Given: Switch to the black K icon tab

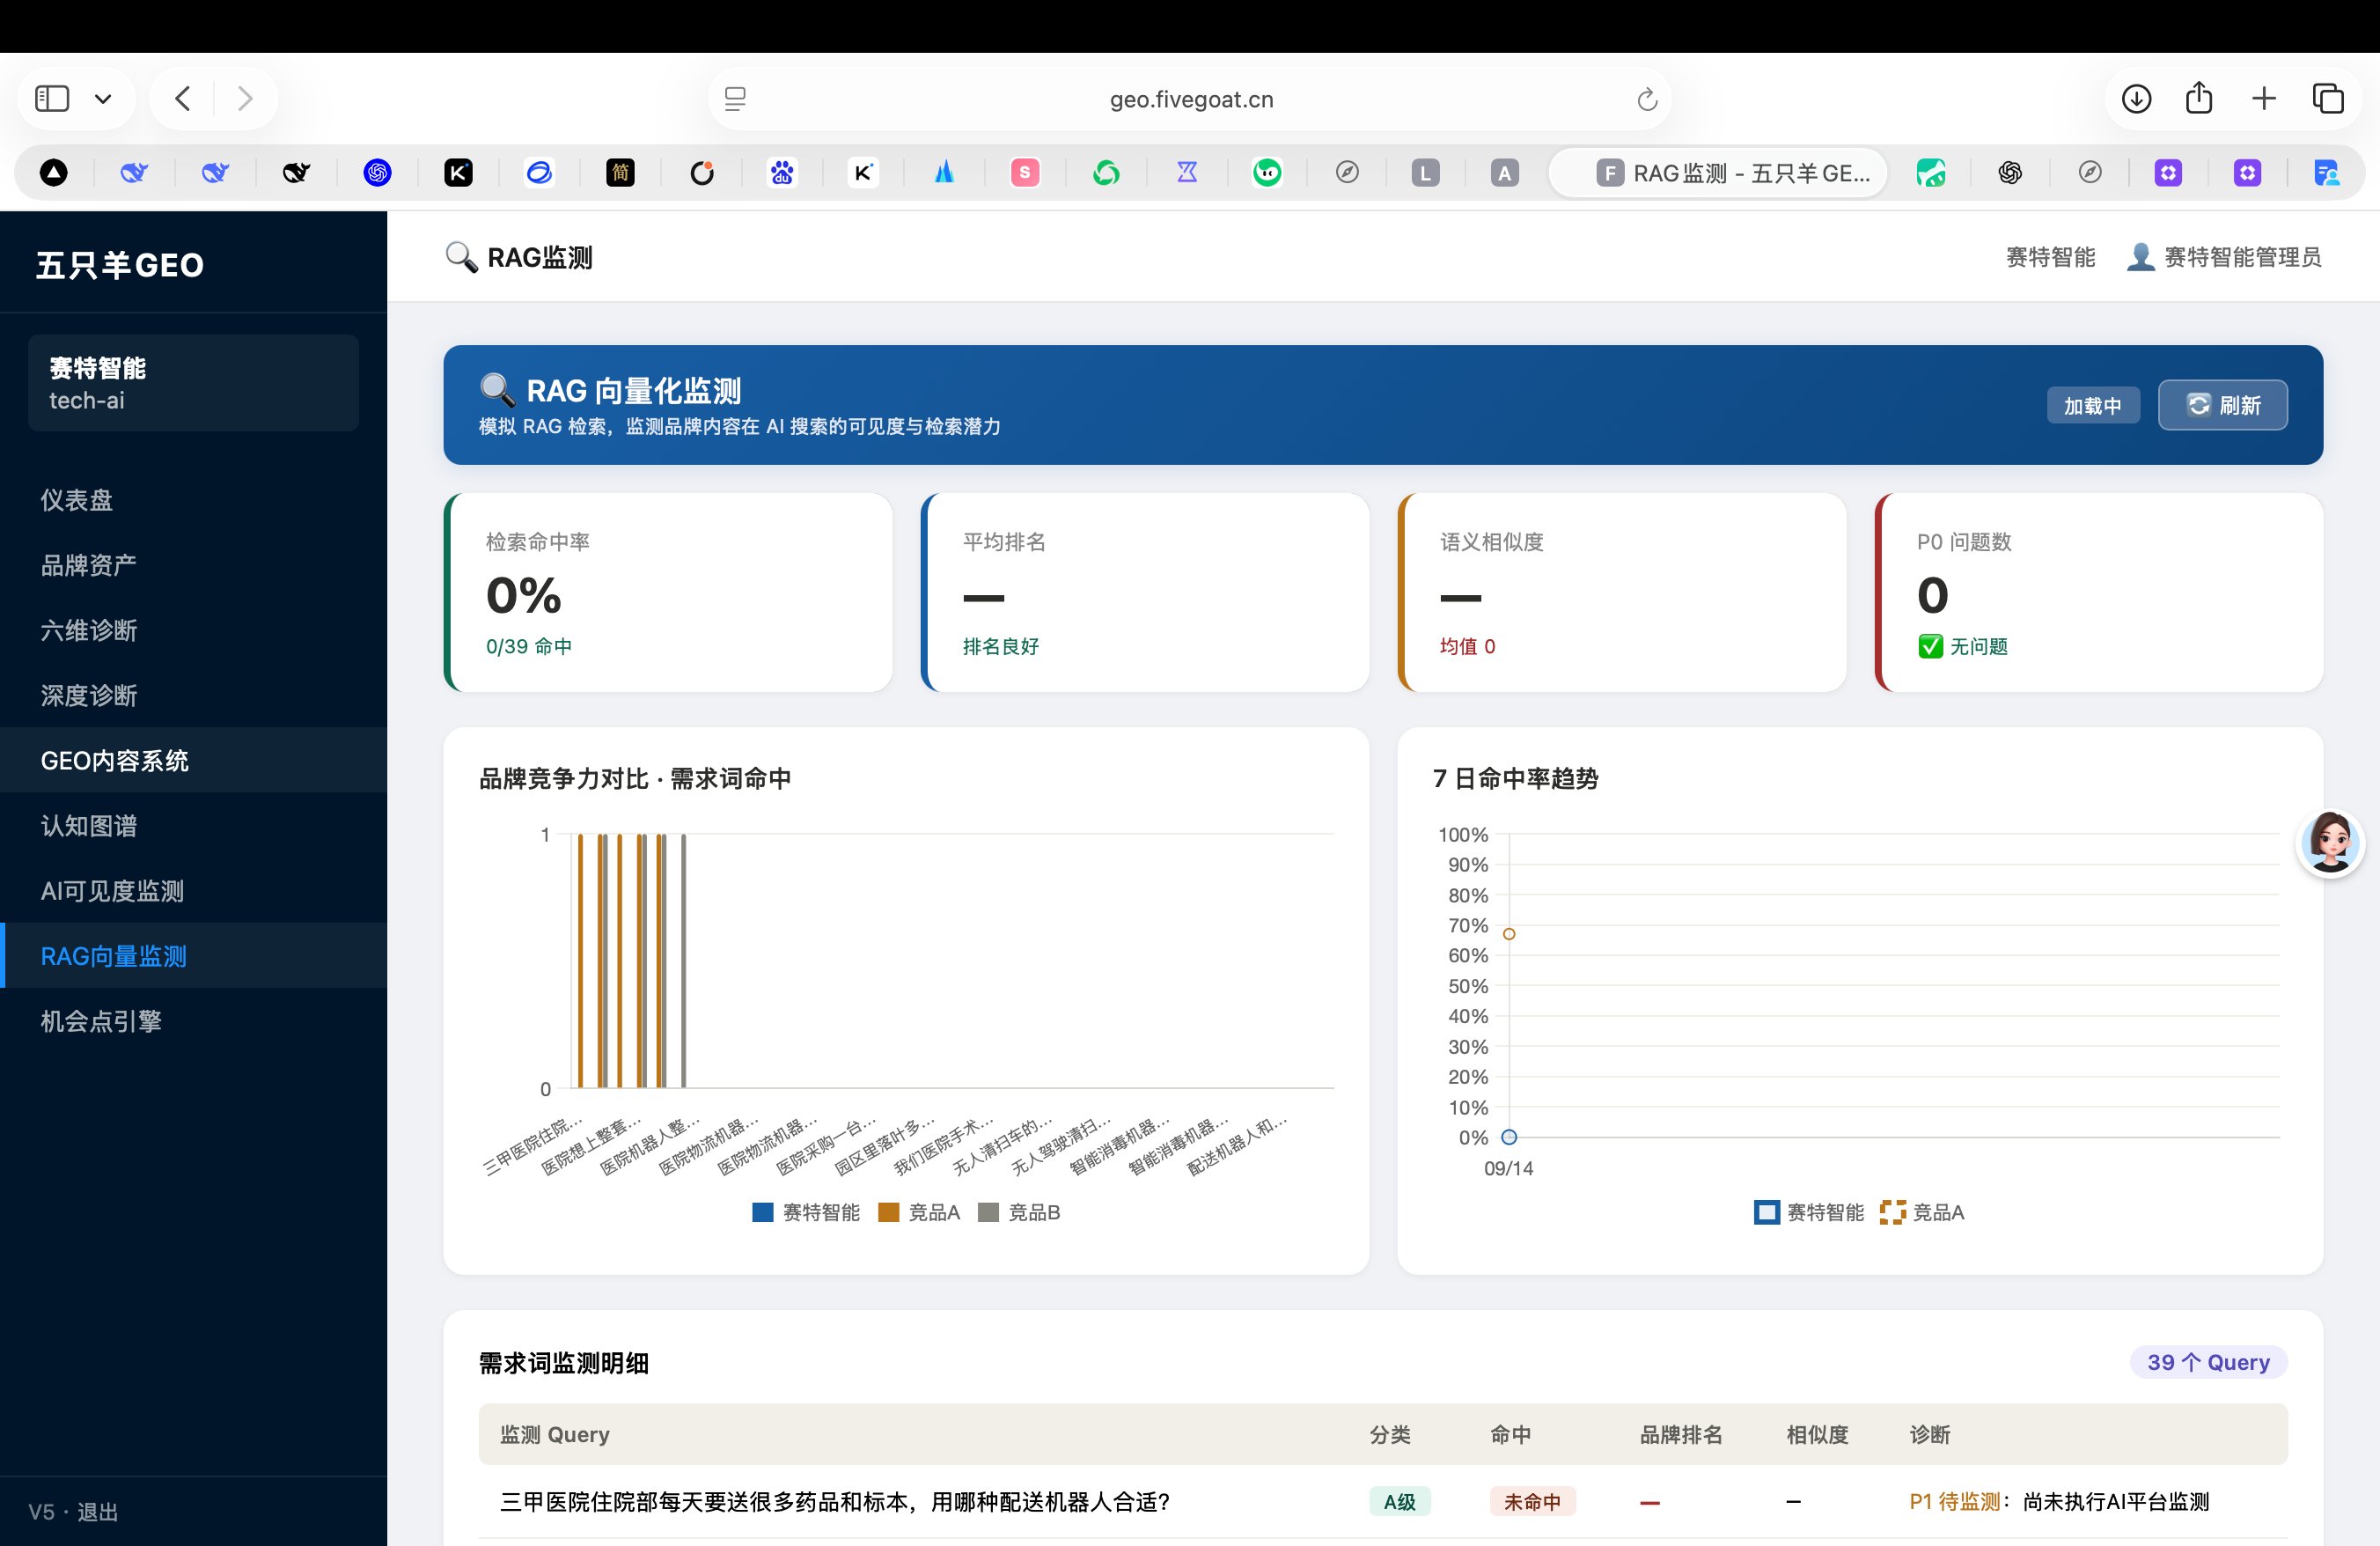Looking at the screenshot, I should [x=458, y=173].
